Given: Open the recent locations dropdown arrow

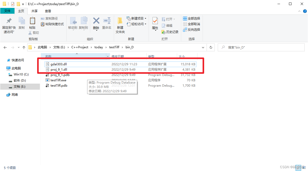Looking at the screenshot, I should coord(19,48).
